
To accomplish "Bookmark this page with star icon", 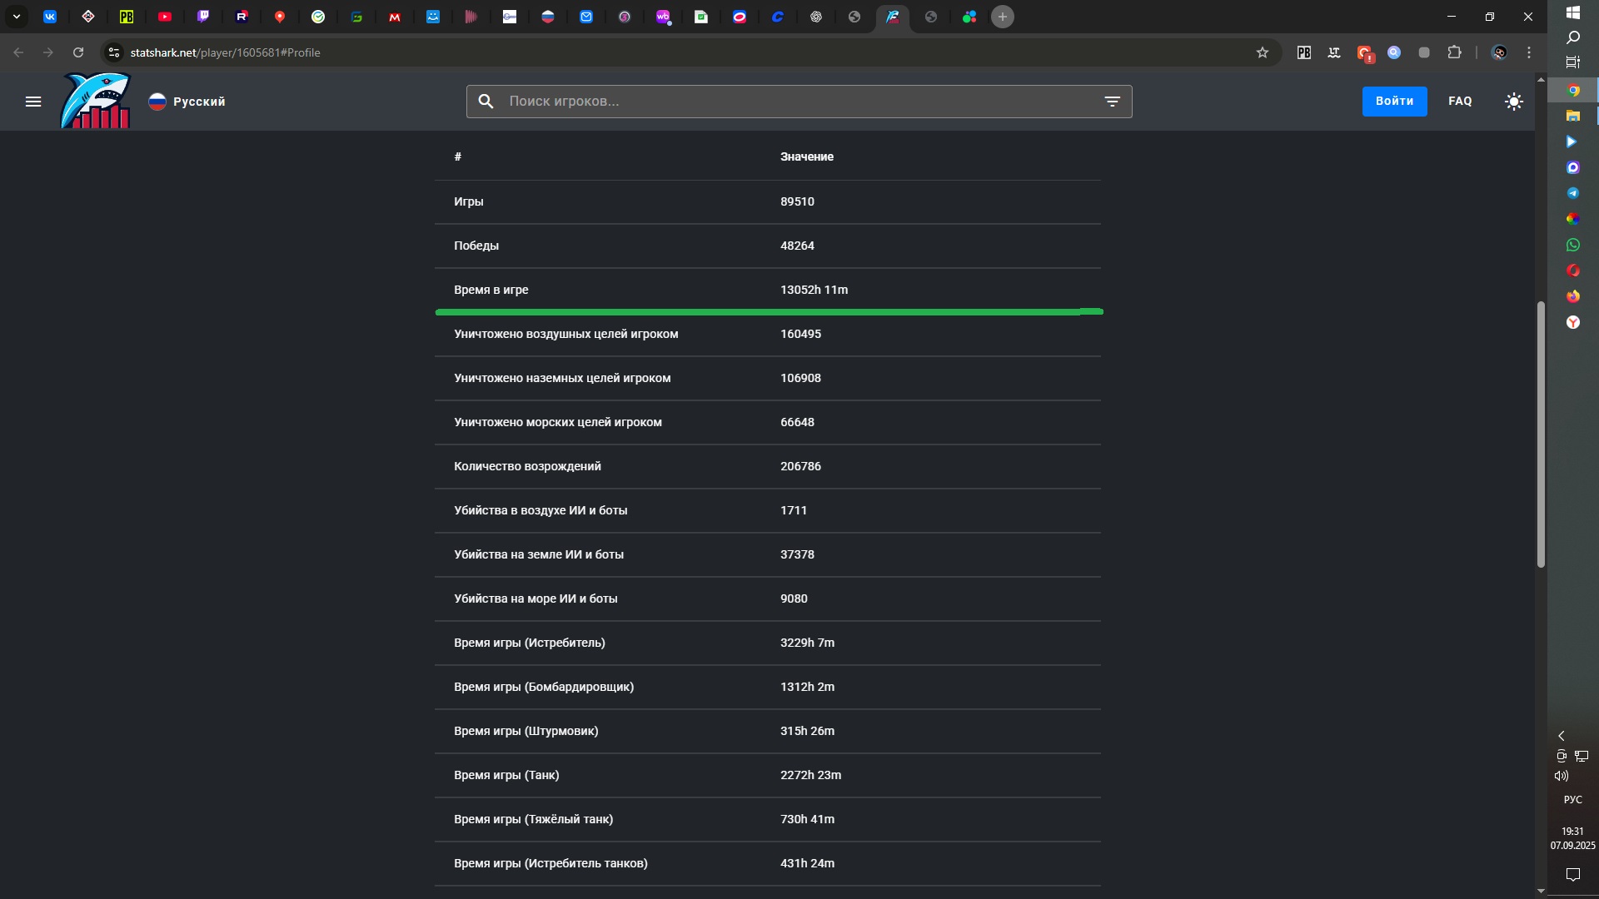I will pos(1263,52).
